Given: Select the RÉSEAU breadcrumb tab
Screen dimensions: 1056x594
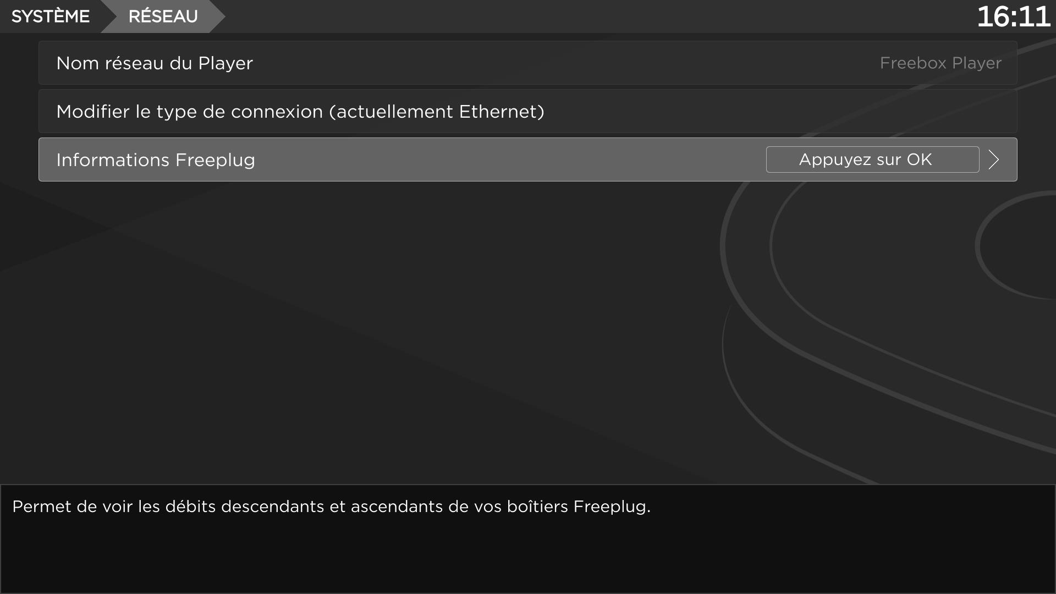Looking at the screenshot, I should coord(163,16).
